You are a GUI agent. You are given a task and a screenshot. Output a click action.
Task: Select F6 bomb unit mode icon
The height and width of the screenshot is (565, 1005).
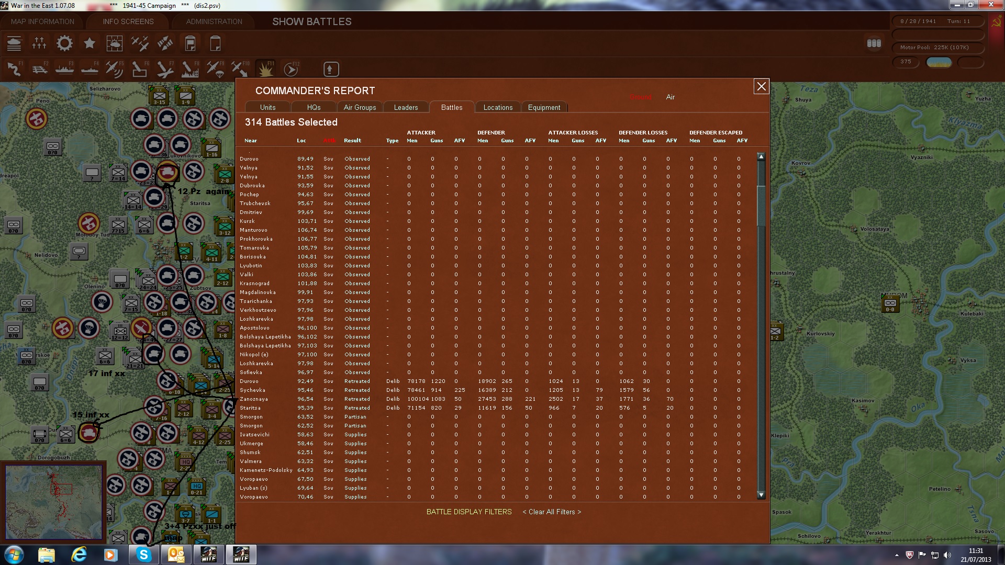(x=140, y=69)
